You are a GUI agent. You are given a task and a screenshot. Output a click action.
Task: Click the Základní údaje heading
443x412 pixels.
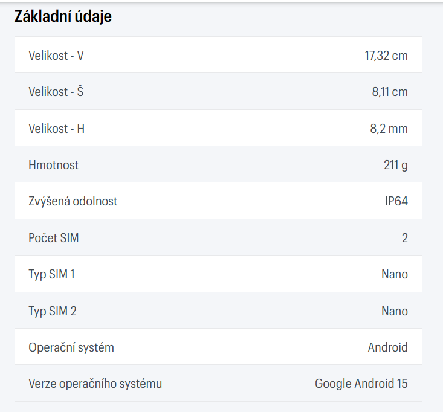point(63,17)
